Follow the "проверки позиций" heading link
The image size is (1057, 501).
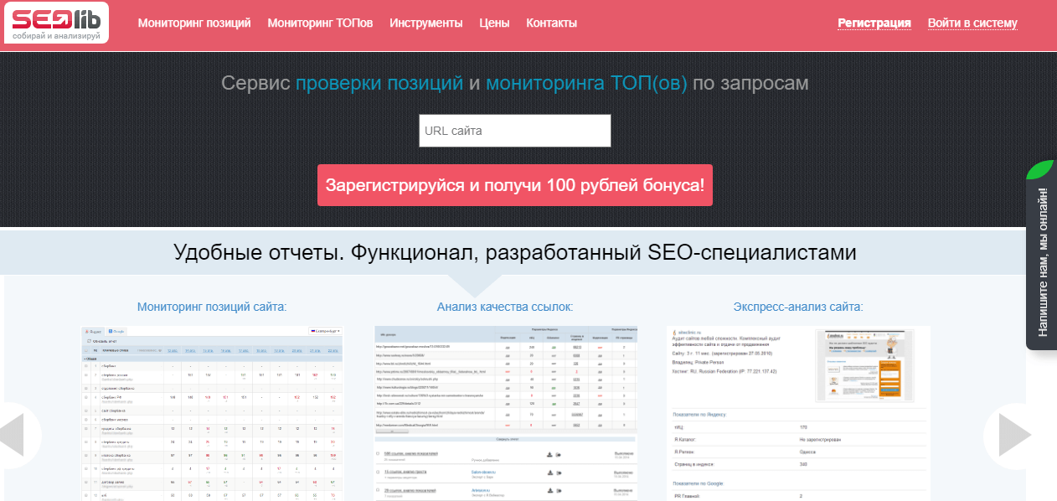tap(379, 83)
